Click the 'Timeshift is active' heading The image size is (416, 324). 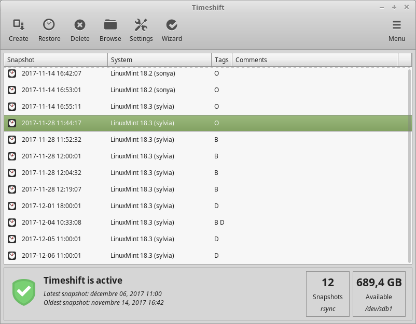tap(83, 281)
